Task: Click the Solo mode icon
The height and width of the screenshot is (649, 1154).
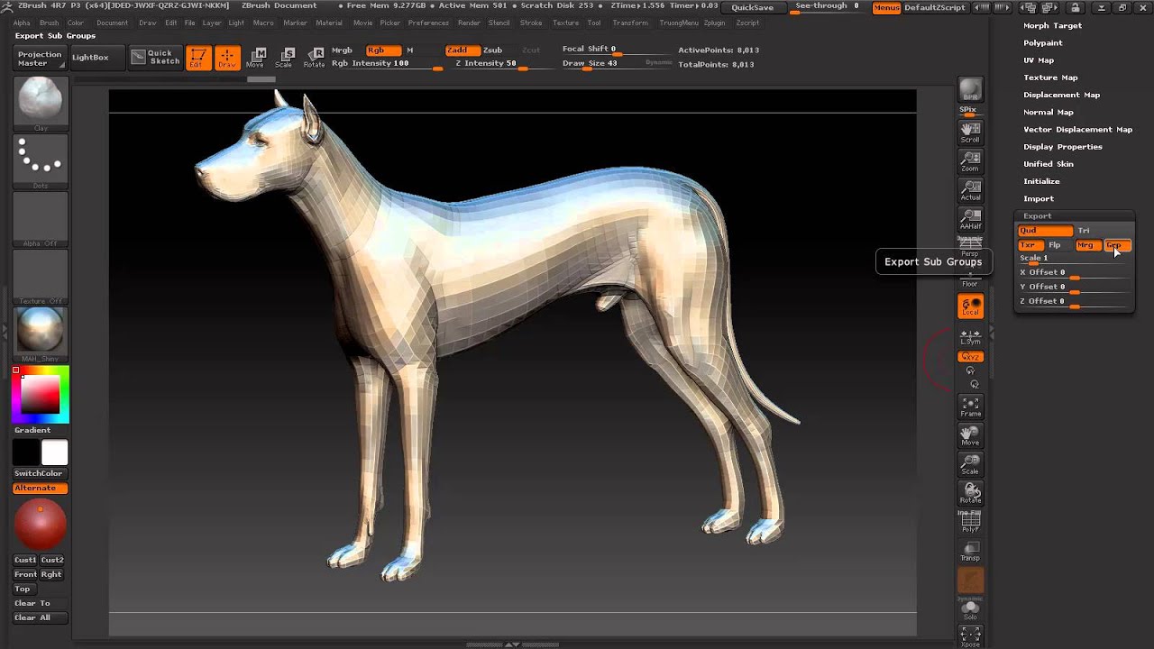Action: [970, 610]
